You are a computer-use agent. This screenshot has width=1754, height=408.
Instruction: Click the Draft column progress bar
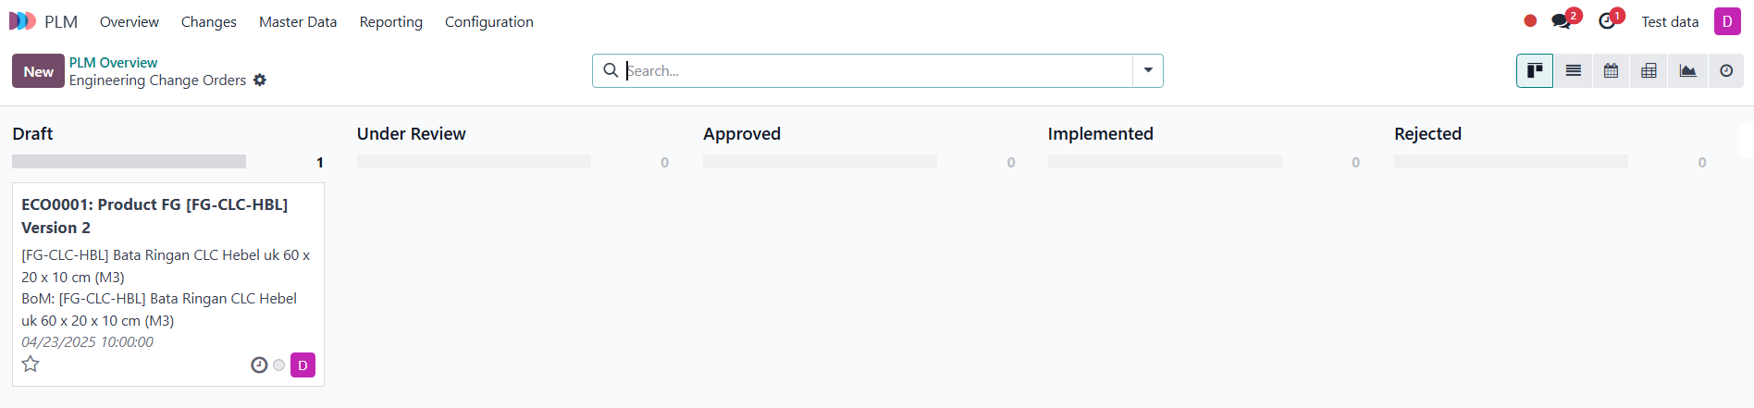[x=129, y=162]
